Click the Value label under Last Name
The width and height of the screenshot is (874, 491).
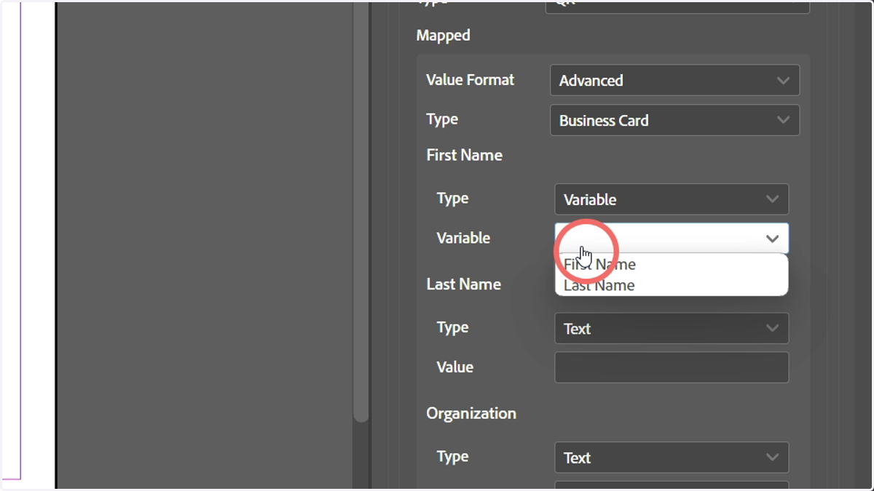(x=454, y=367)
